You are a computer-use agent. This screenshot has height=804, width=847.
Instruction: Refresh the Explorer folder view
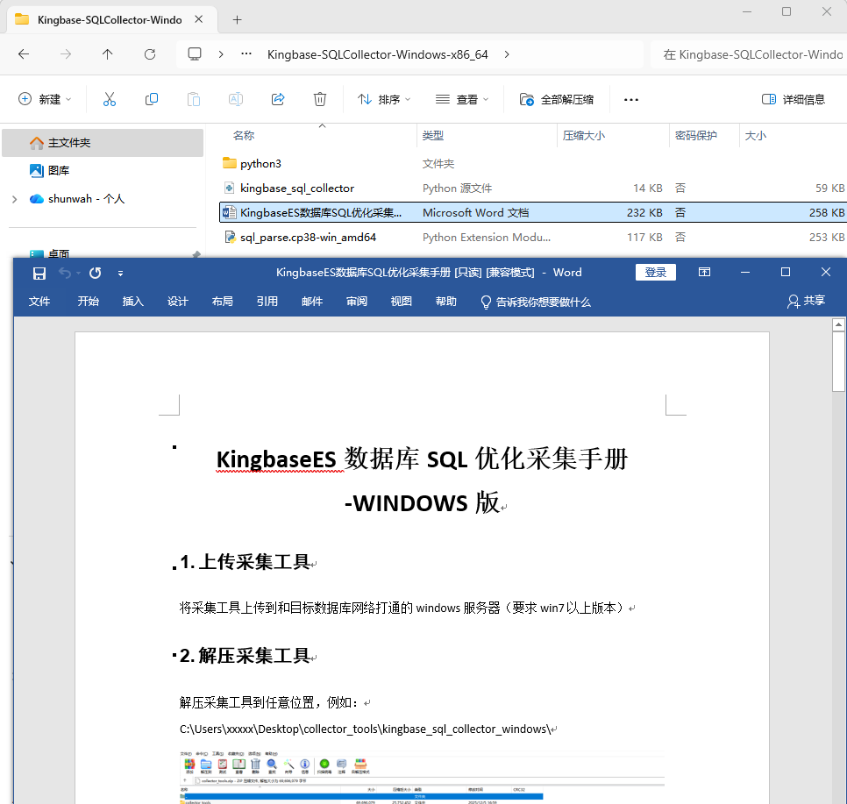tap(150, 54)
